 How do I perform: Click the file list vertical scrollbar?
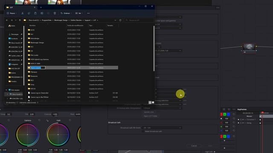tap(154, 48)
